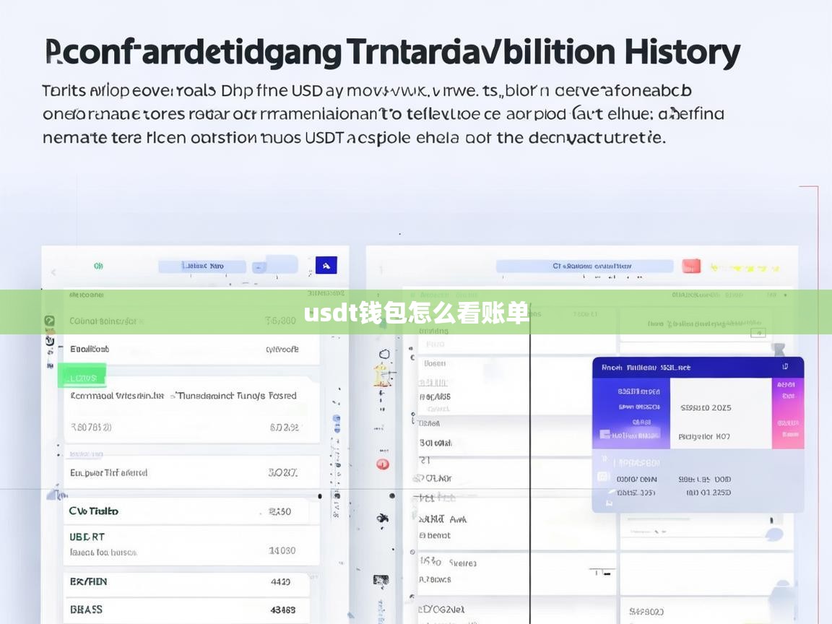The width and height of the screenshot is (832, 624).
Task: Click the green rounded sidebar icon
Action: [x=49, y=321]
